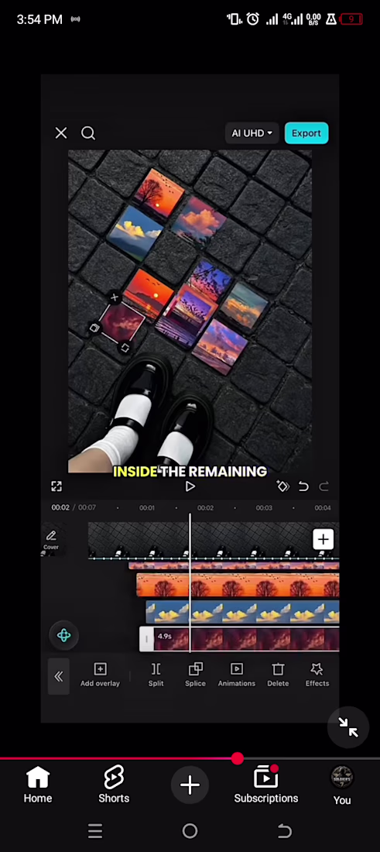Screen dimensions: 380x852
Task: Play the editor preview
Action: 190,487
